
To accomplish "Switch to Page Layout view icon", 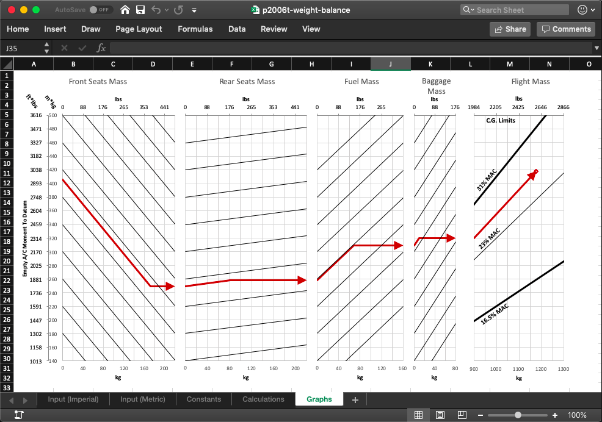I will tap(440, 415).
